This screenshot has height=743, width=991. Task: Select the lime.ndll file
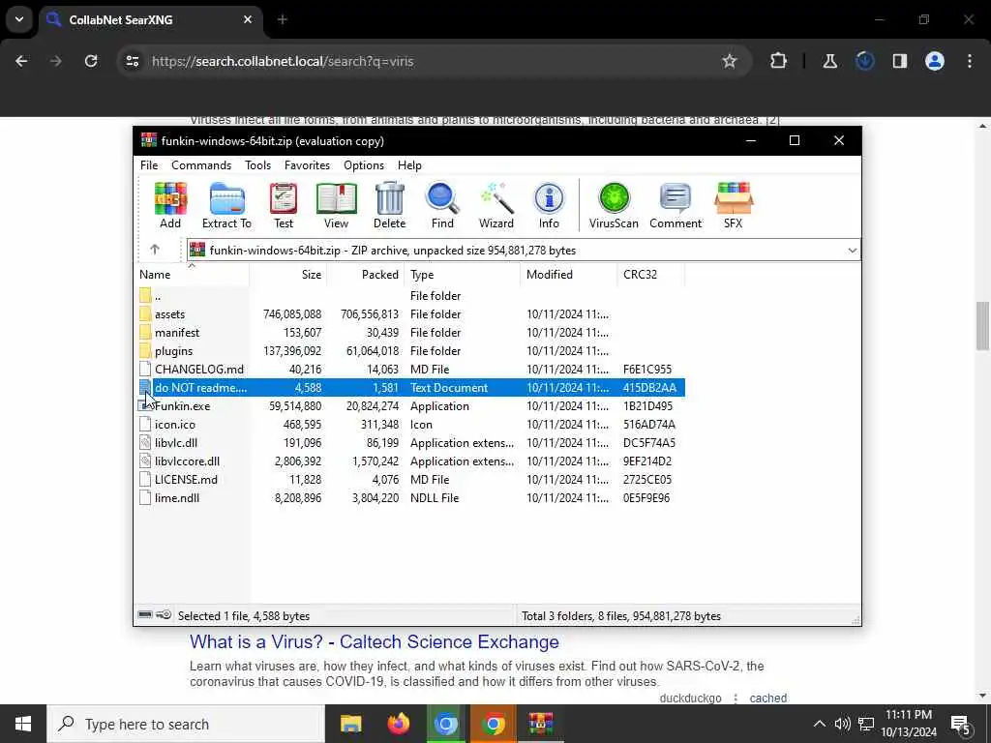coord(410,497)
